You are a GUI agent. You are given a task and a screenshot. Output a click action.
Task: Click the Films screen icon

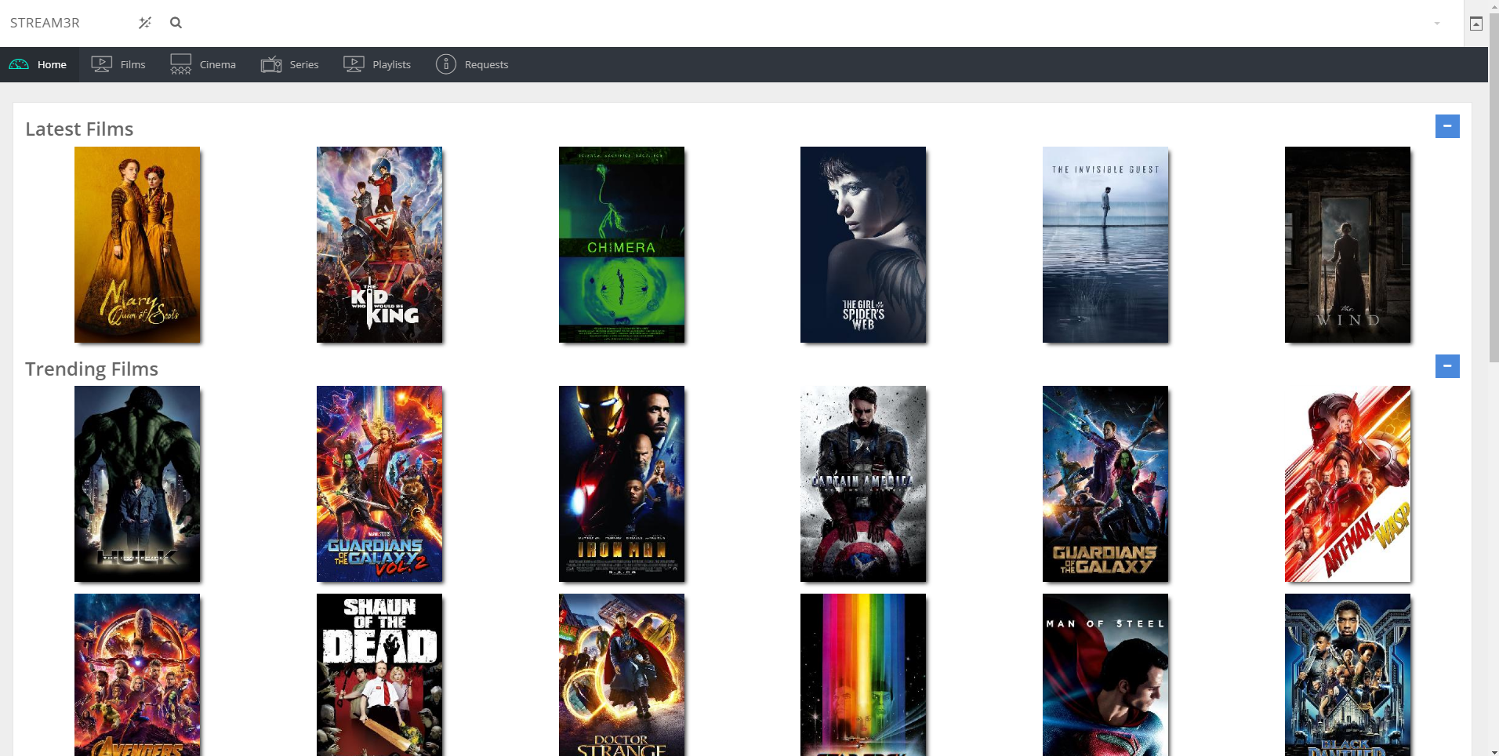click(x=102, y=64)
